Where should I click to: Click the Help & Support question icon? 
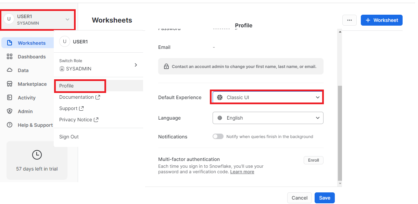pos(10,125)
